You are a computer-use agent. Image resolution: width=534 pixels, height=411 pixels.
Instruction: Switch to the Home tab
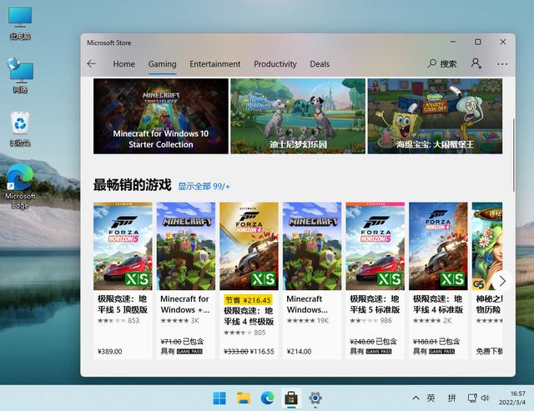point(124,64)
